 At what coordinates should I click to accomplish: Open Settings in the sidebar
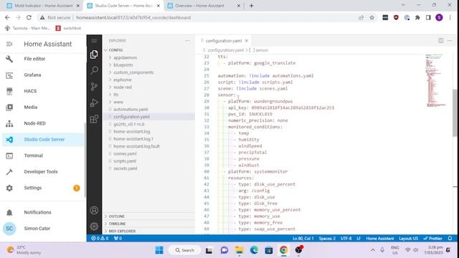[x=43, y=188]
